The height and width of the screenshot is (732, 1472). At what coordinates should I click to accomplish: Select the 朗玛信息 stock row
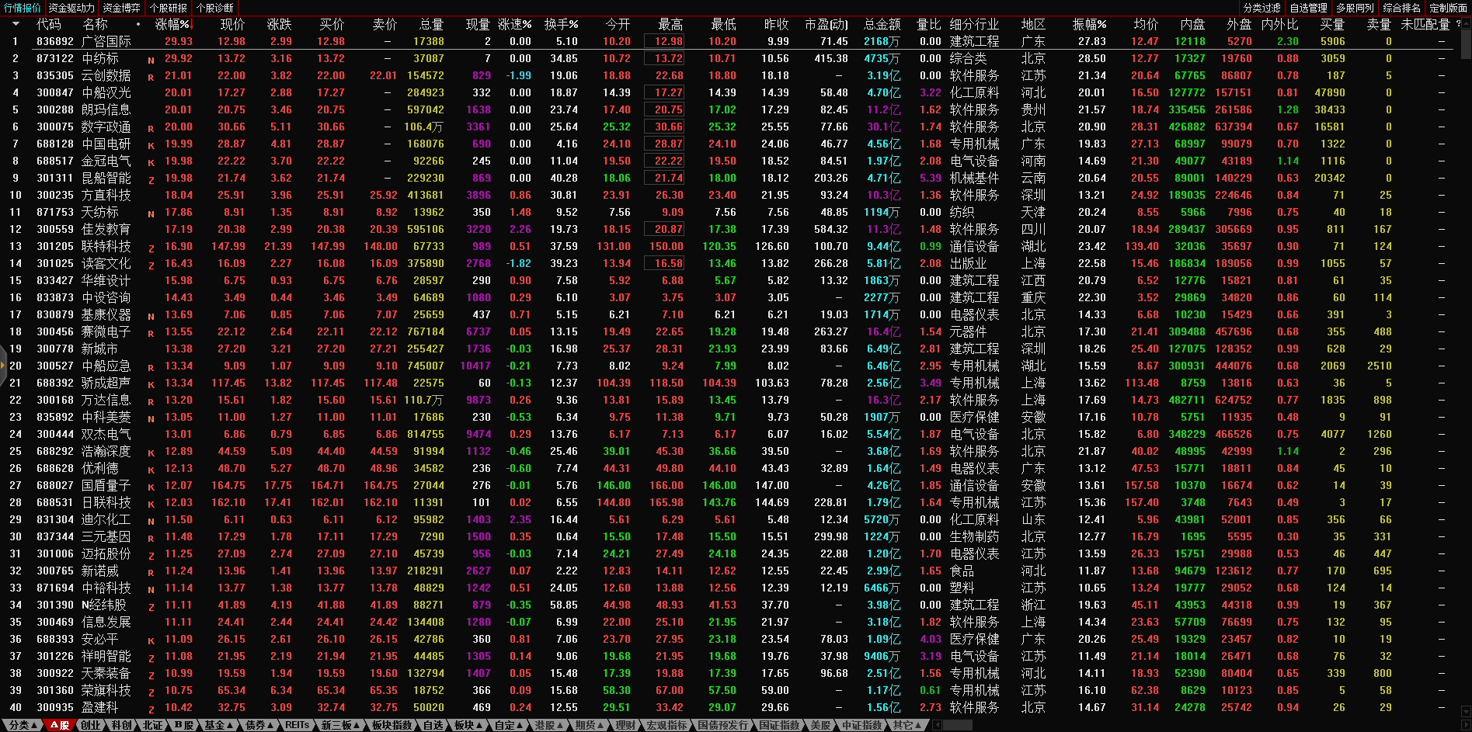click(106, 110)
